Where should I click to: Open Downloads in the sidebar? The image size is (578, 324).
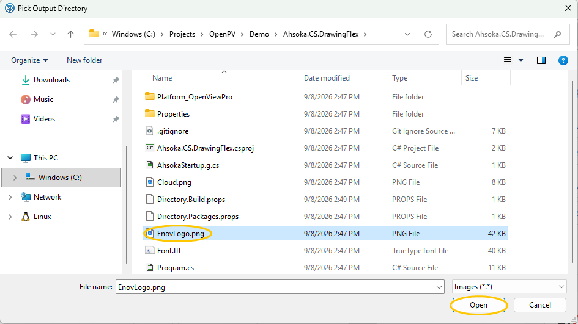click(51, 80)
